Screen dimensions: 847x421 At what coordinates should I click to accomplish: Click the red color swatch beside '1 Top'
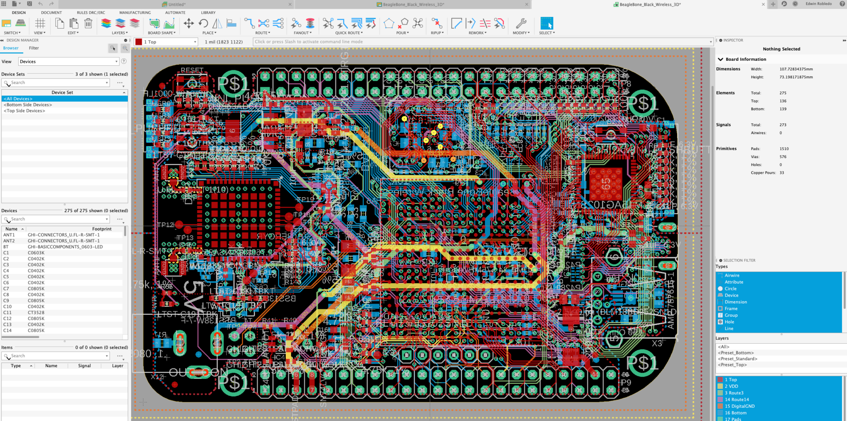click(x=139, y=42)
